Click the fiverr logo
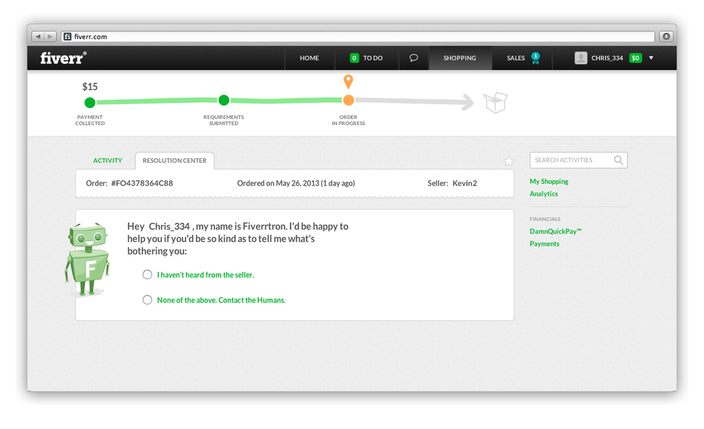Screen dimensions: 704x429 tap(63, 58)
